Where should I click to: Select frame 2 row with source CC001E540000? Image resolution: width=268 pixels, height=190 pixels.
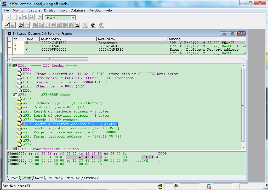127,46
